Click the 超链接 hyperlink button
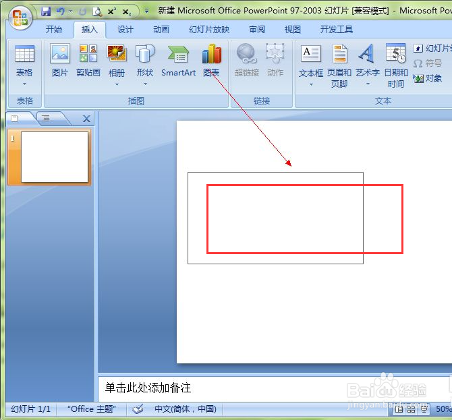 (x=247, y=61)
